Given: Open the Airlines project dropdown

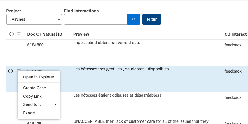Looking at the screenshot, I should (x=34, y=19).
